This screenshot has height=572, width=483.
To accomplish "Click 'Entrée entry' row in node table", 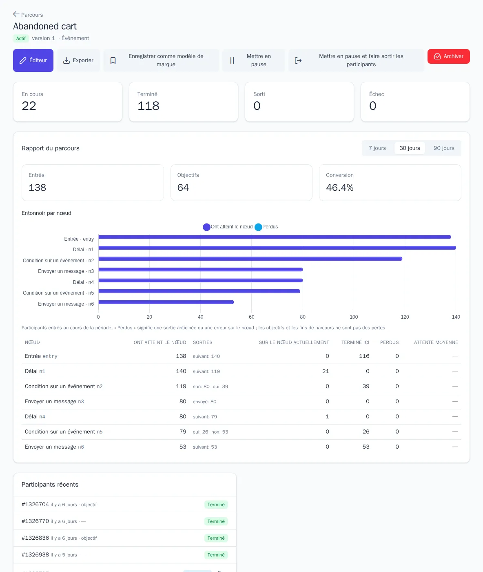I will [241, 356].
